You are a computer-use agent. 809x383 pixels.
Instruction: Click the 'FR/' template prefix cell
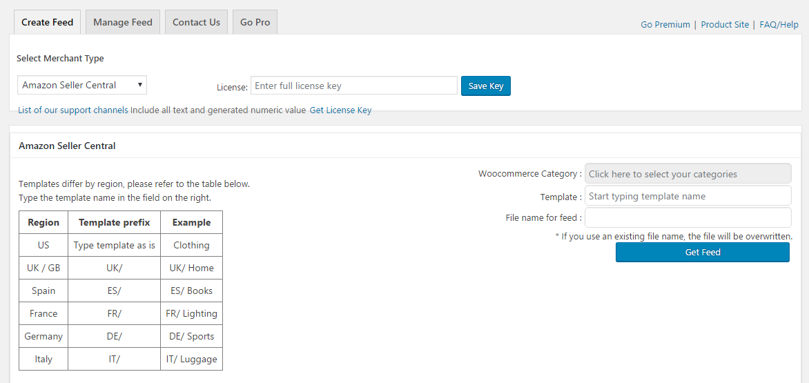[x=114, y=313]
